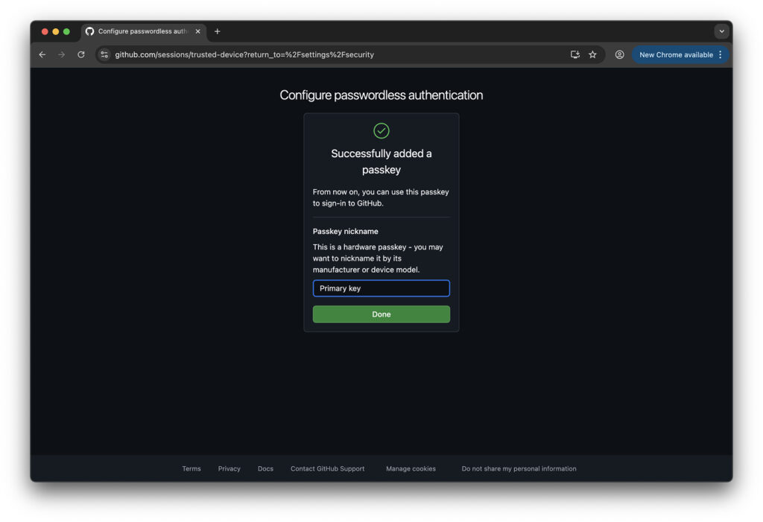763x522 pixels.
Task: Open the Chrome profile icon
Action: 619,54
